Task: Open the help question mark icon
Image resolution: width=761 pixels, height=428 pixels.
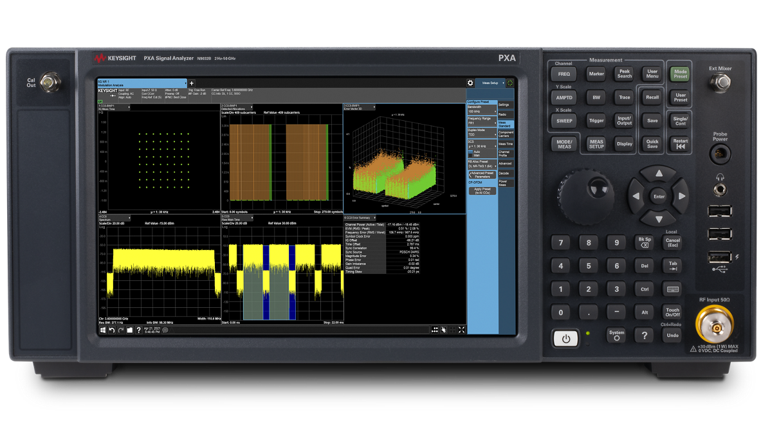Action: (x=138, y=330)
